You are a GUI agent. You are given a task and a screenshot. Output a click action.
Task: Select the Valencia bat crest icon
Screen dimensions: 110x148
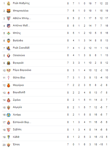click(9, 41)
